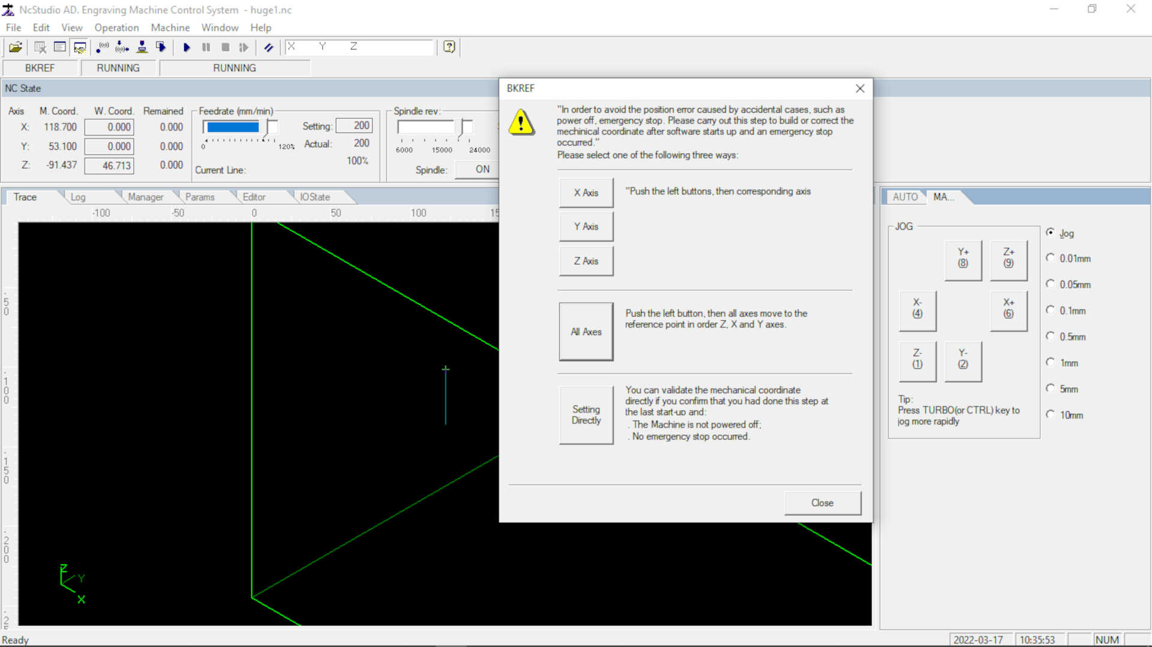Image resolution: width=1152 pixels, height=647 pixels.
Task: Start machining with the Play toolbar icon
Action: (187, 47)
